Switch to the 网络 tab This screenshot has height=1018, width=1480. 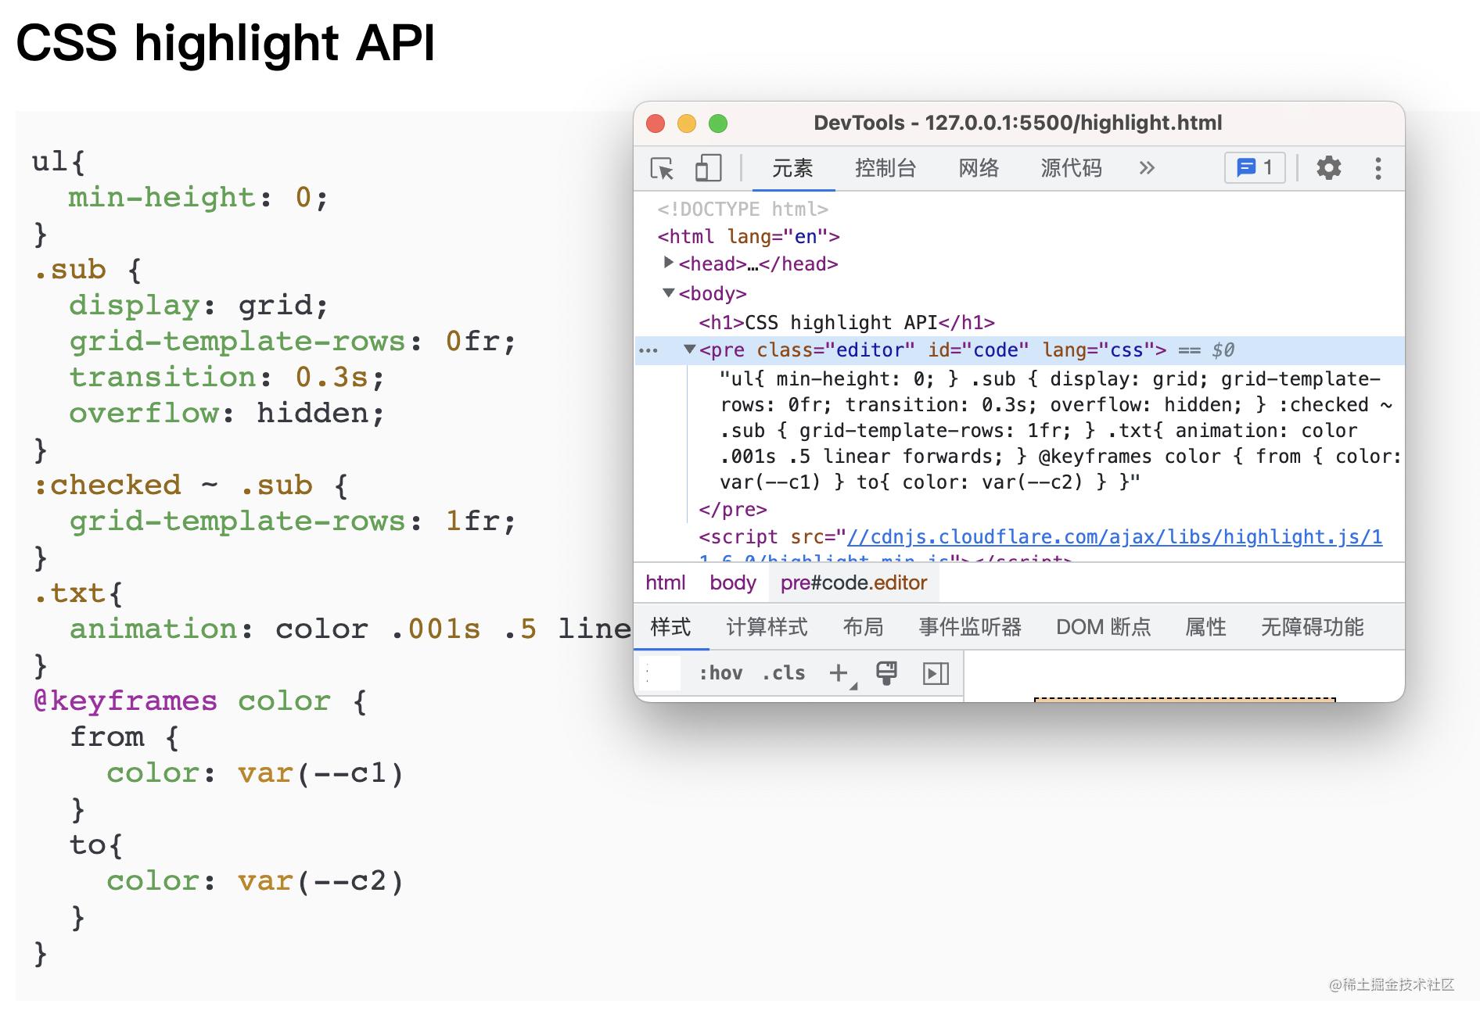[979, 168]
